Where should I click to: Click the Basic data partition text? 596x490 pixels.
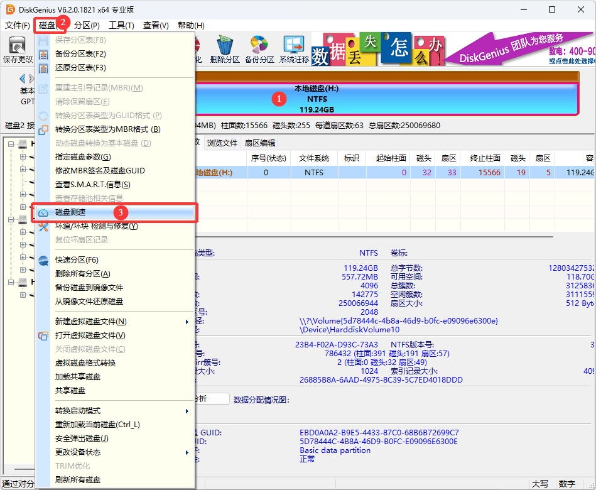click(335, 450)
